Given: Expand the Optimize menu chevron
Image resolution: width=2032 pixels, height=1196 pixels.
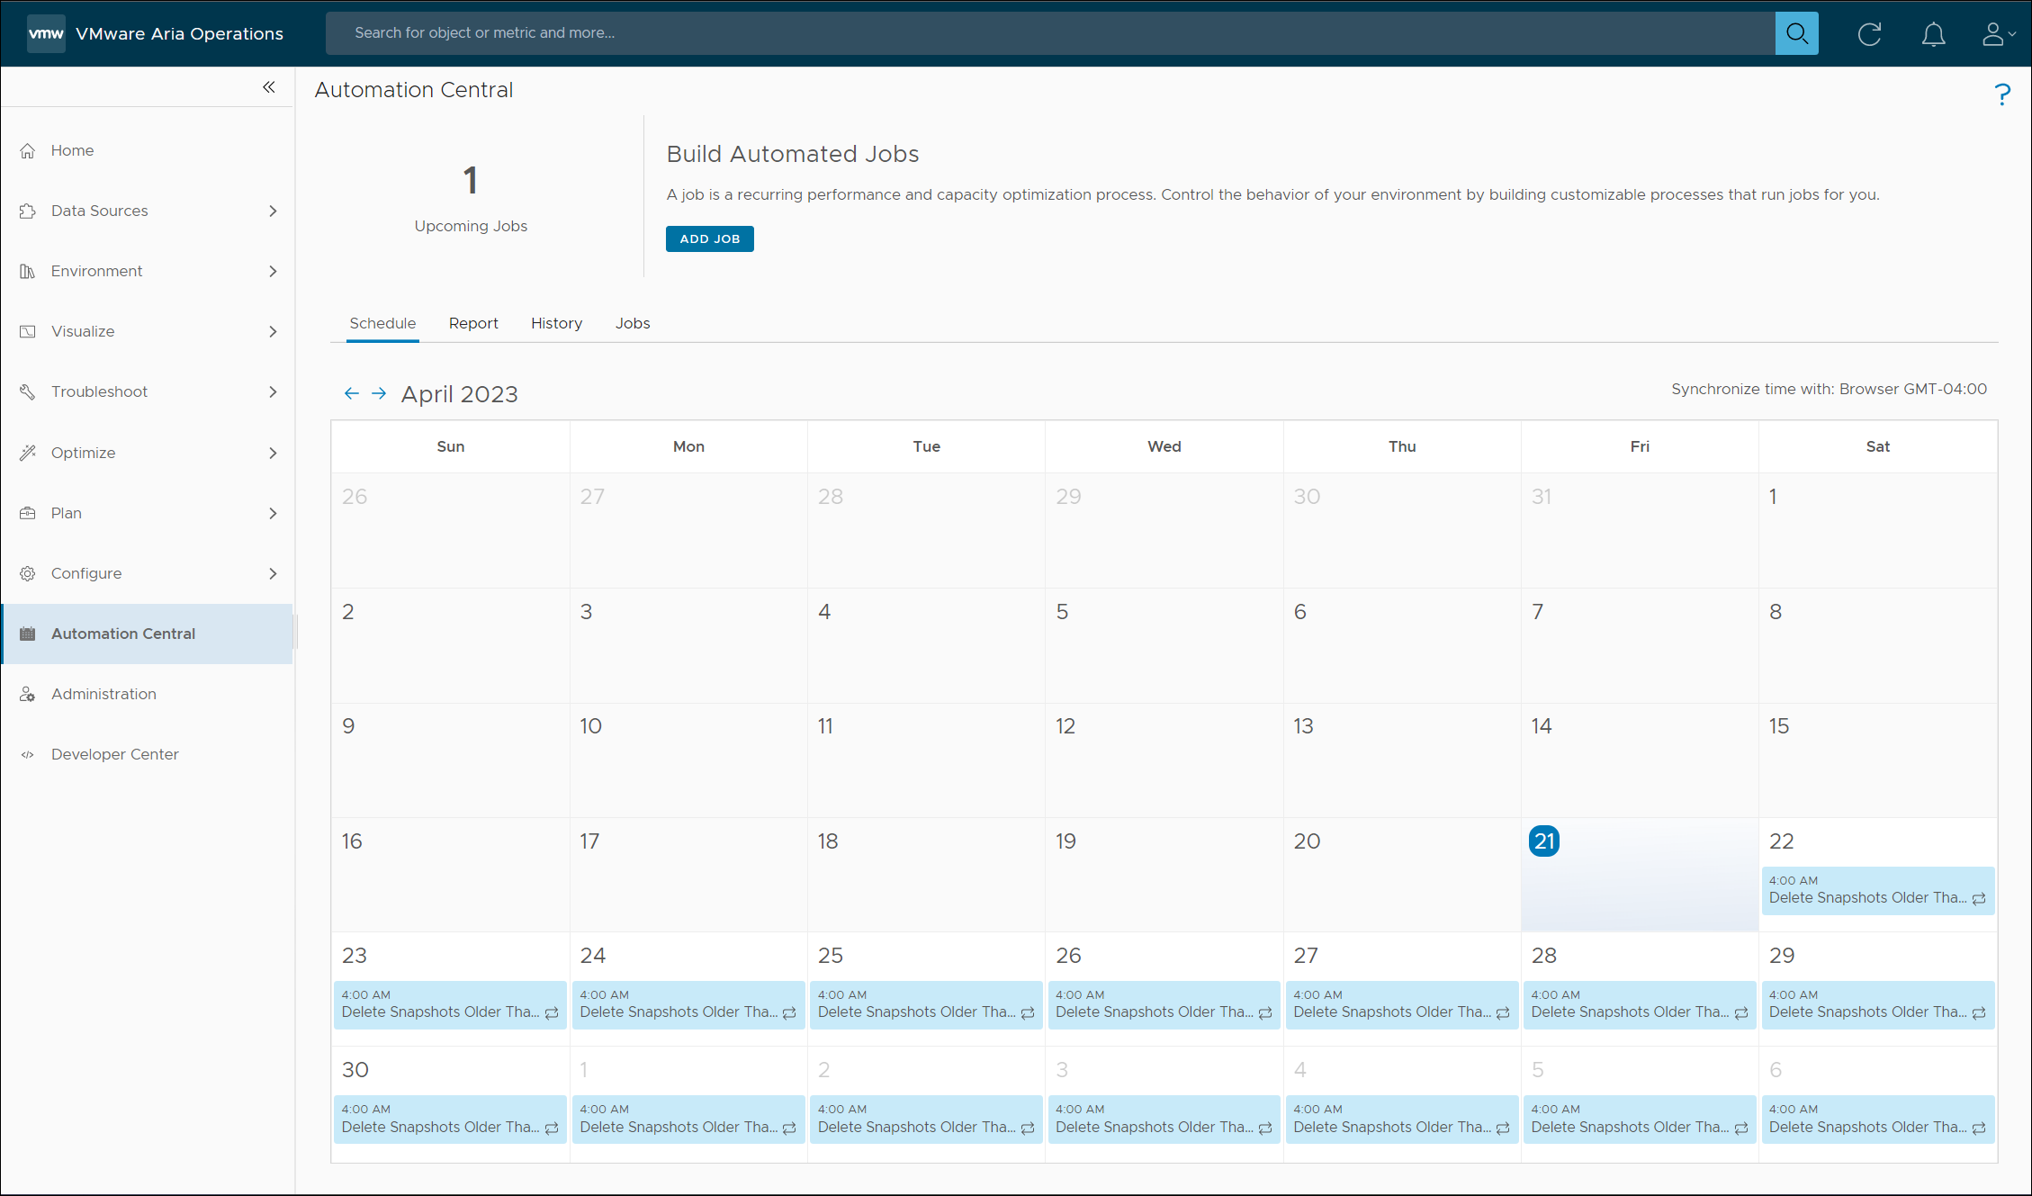Looking at the screenshot, I should pos(273,453).
